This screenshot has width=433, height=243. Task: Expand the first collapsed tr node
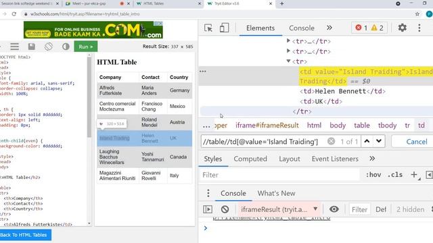point(288,40)
